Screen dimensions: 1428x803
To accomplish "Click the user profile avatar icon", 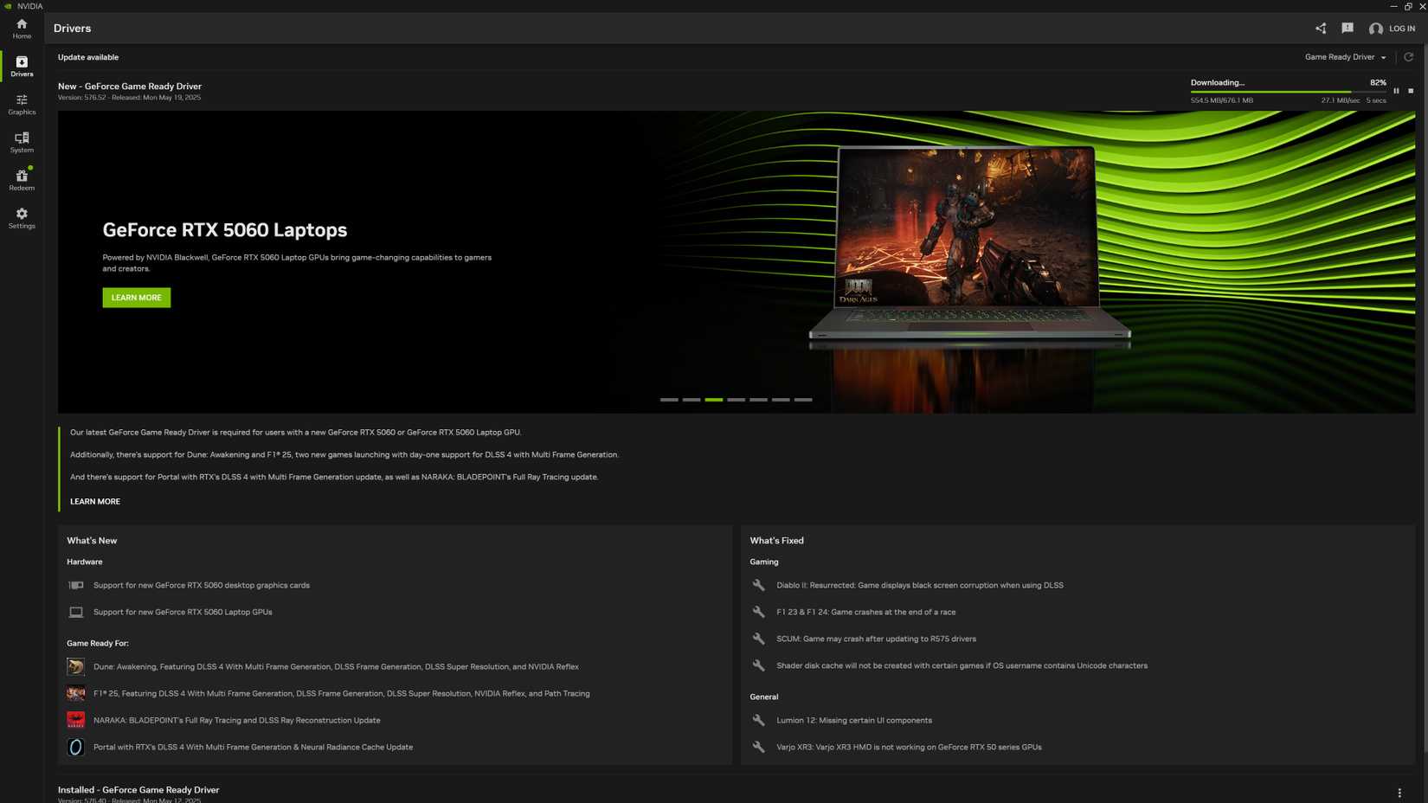I will (1376, 29).
